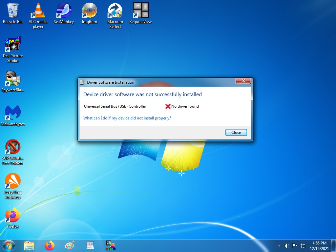Select the Malwarebytes desktop shortcut
Screen dimensions: 336x252
click(13, 115)
